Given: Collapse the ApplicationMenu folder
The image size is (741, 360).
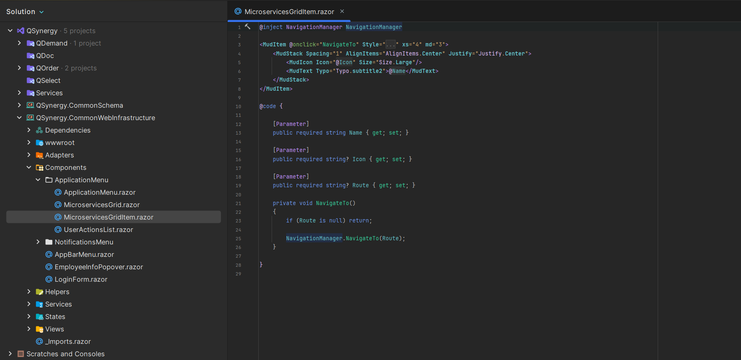Looking at the screenshot, I should [x=38, y=180].
